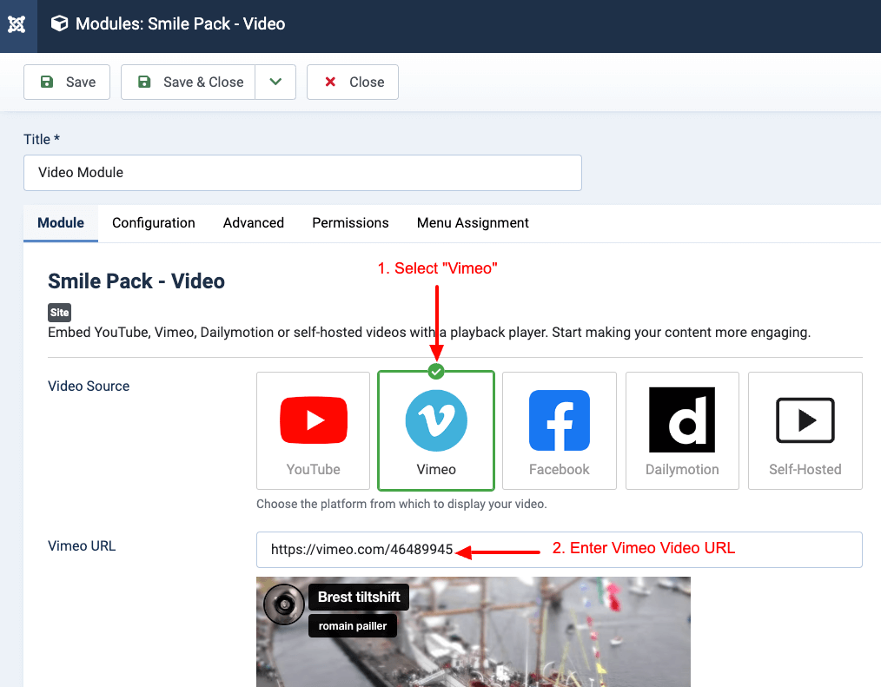Click the Brest tiltshift video title
The height and width of the screenshot is (687, 881).
(x=359, y=597)
